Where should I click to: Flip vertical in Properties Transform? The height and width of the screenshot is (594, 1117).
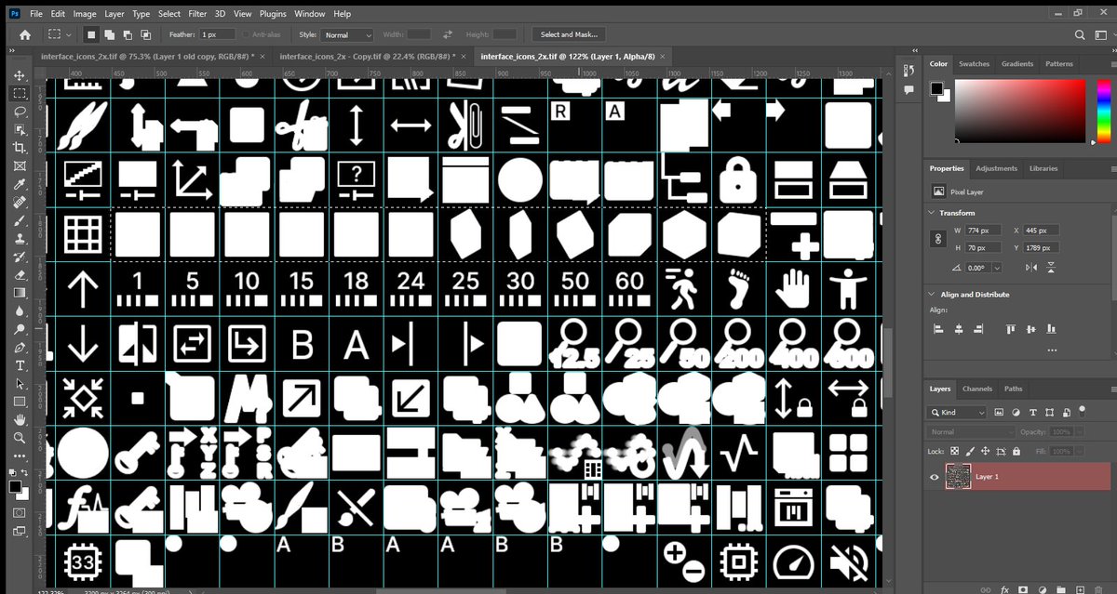(1053, 267)
